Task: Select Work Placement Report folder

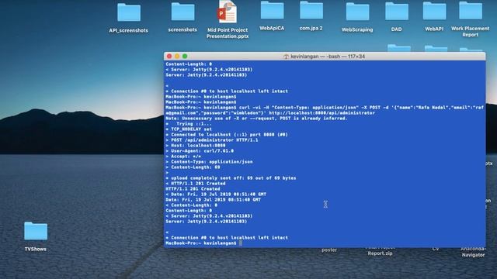Action: tap(471, 11)
